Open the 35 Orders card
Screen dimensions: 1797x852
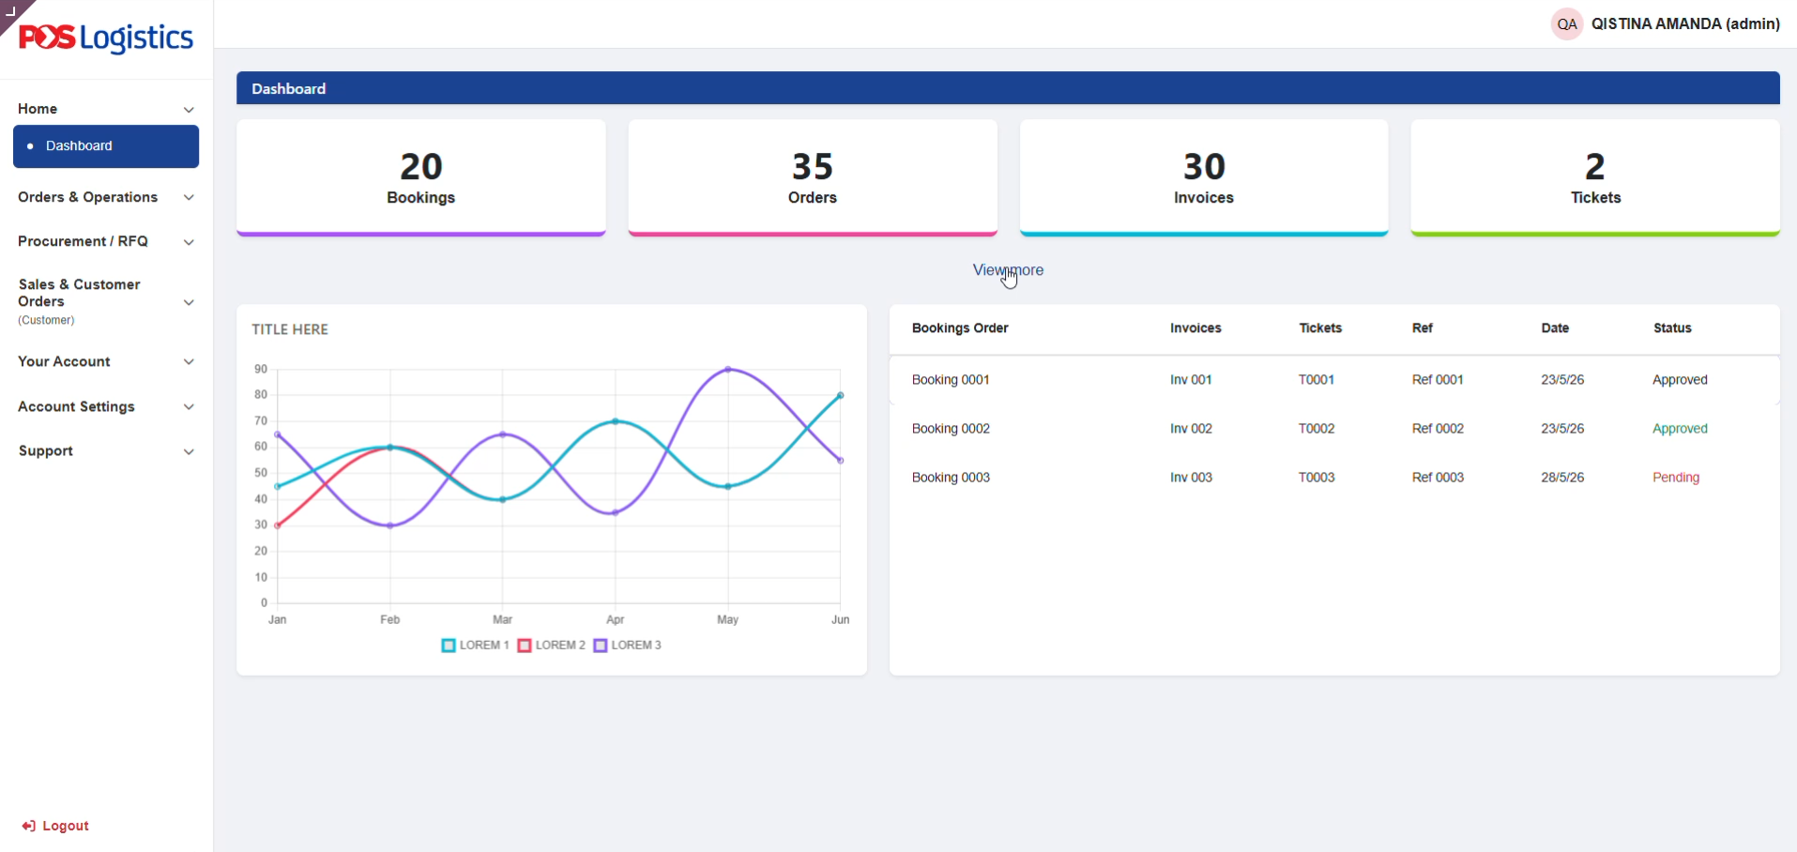pyautogui.click(x=813, y=177)
